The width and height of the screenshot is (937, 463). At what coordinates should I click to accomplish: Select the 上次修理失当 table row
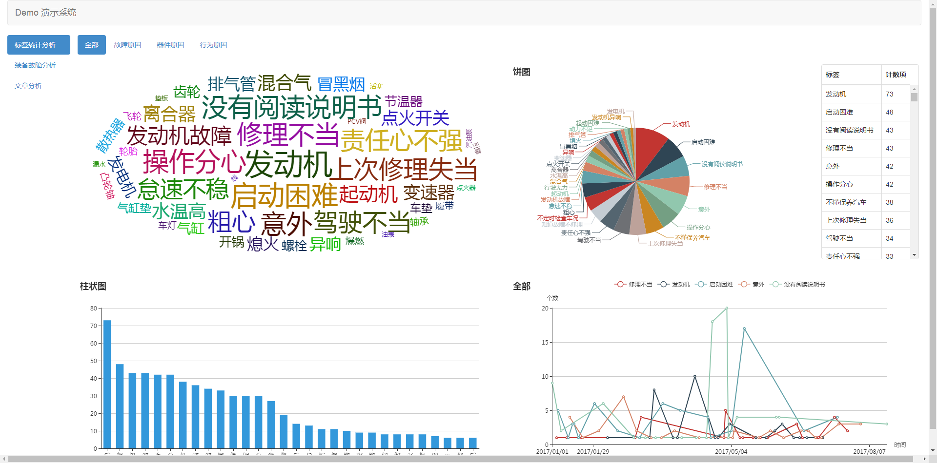tap(866, 220)
